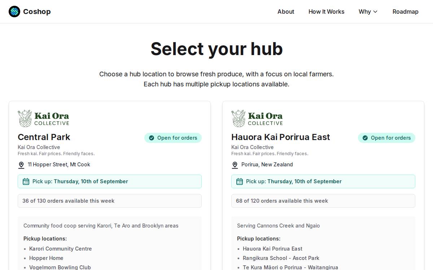
Task: Go to How It Works
Action: pyautogui.click(x=326, y=12)
